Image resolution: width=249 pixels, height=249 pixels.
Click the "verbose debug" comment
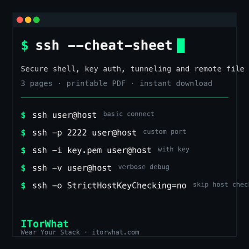coord(143,167)
